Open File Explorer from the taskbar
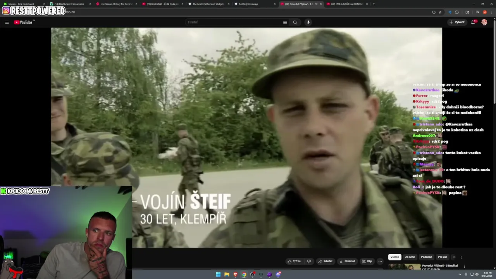This screenshot has width=496, height=279. (227, 274)
